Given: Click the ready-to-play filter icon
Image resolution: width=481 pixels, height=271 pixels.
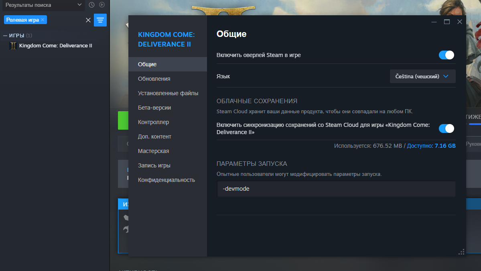Looking at the screenshot, I should [x=102, y=5].
